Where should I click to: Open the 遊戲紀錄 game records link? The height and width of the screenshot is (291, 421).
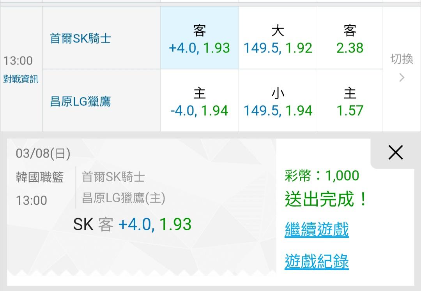pyautogui.click(x=317, y=261)
